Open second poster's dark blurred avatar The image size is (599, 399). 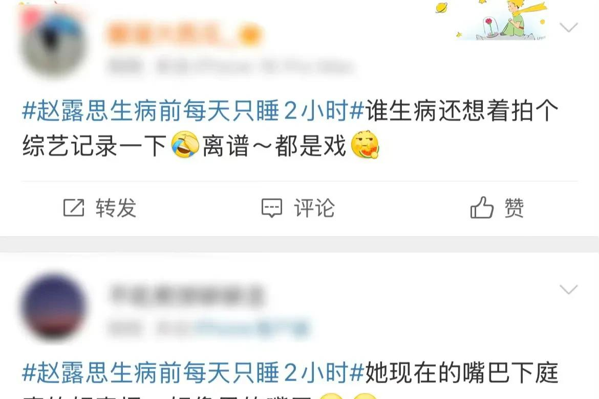[53, 307]
